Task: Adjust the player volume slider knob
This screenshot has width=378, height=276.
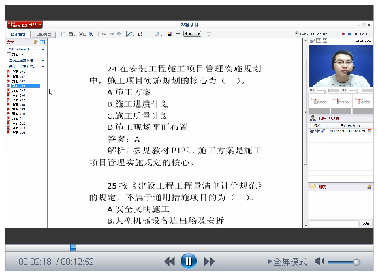Action: tap(356, 262)
